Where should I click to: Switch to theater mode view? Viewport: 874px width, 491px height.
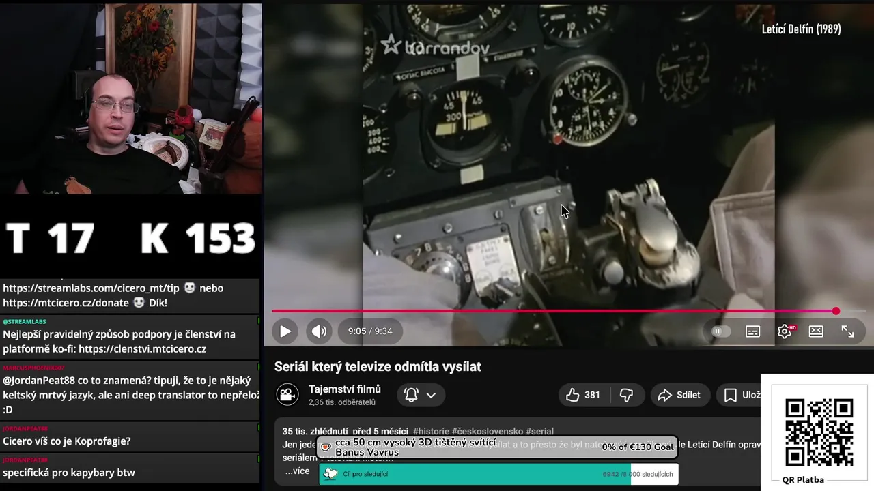[x=816, y=331]
